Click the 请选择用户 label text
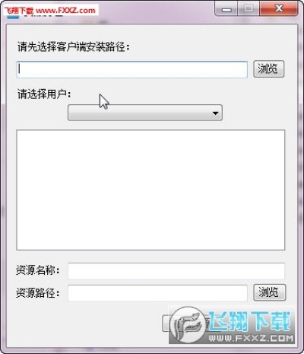The height and width of the screenshot is (354, 304). click(44, 94)
